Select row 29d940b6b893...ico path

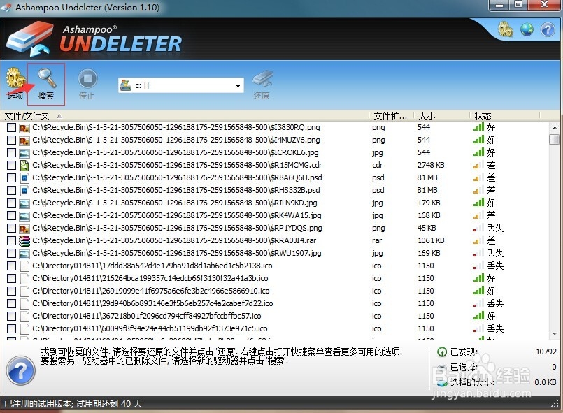pos(152,303)
